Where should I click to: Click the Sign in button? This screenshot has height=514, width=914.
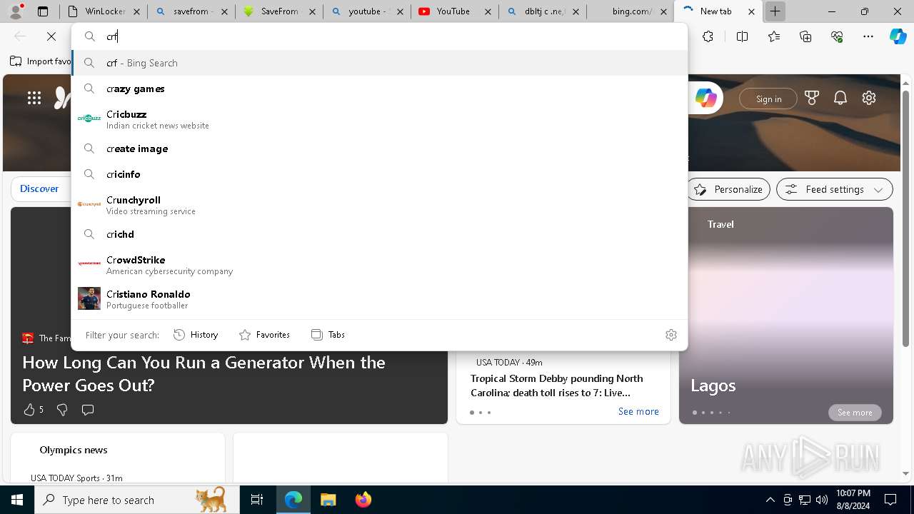(768, 99)
